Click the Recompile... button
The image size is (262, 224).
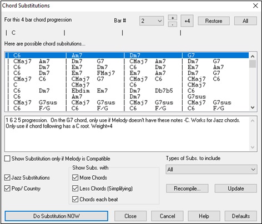(187, 189)
